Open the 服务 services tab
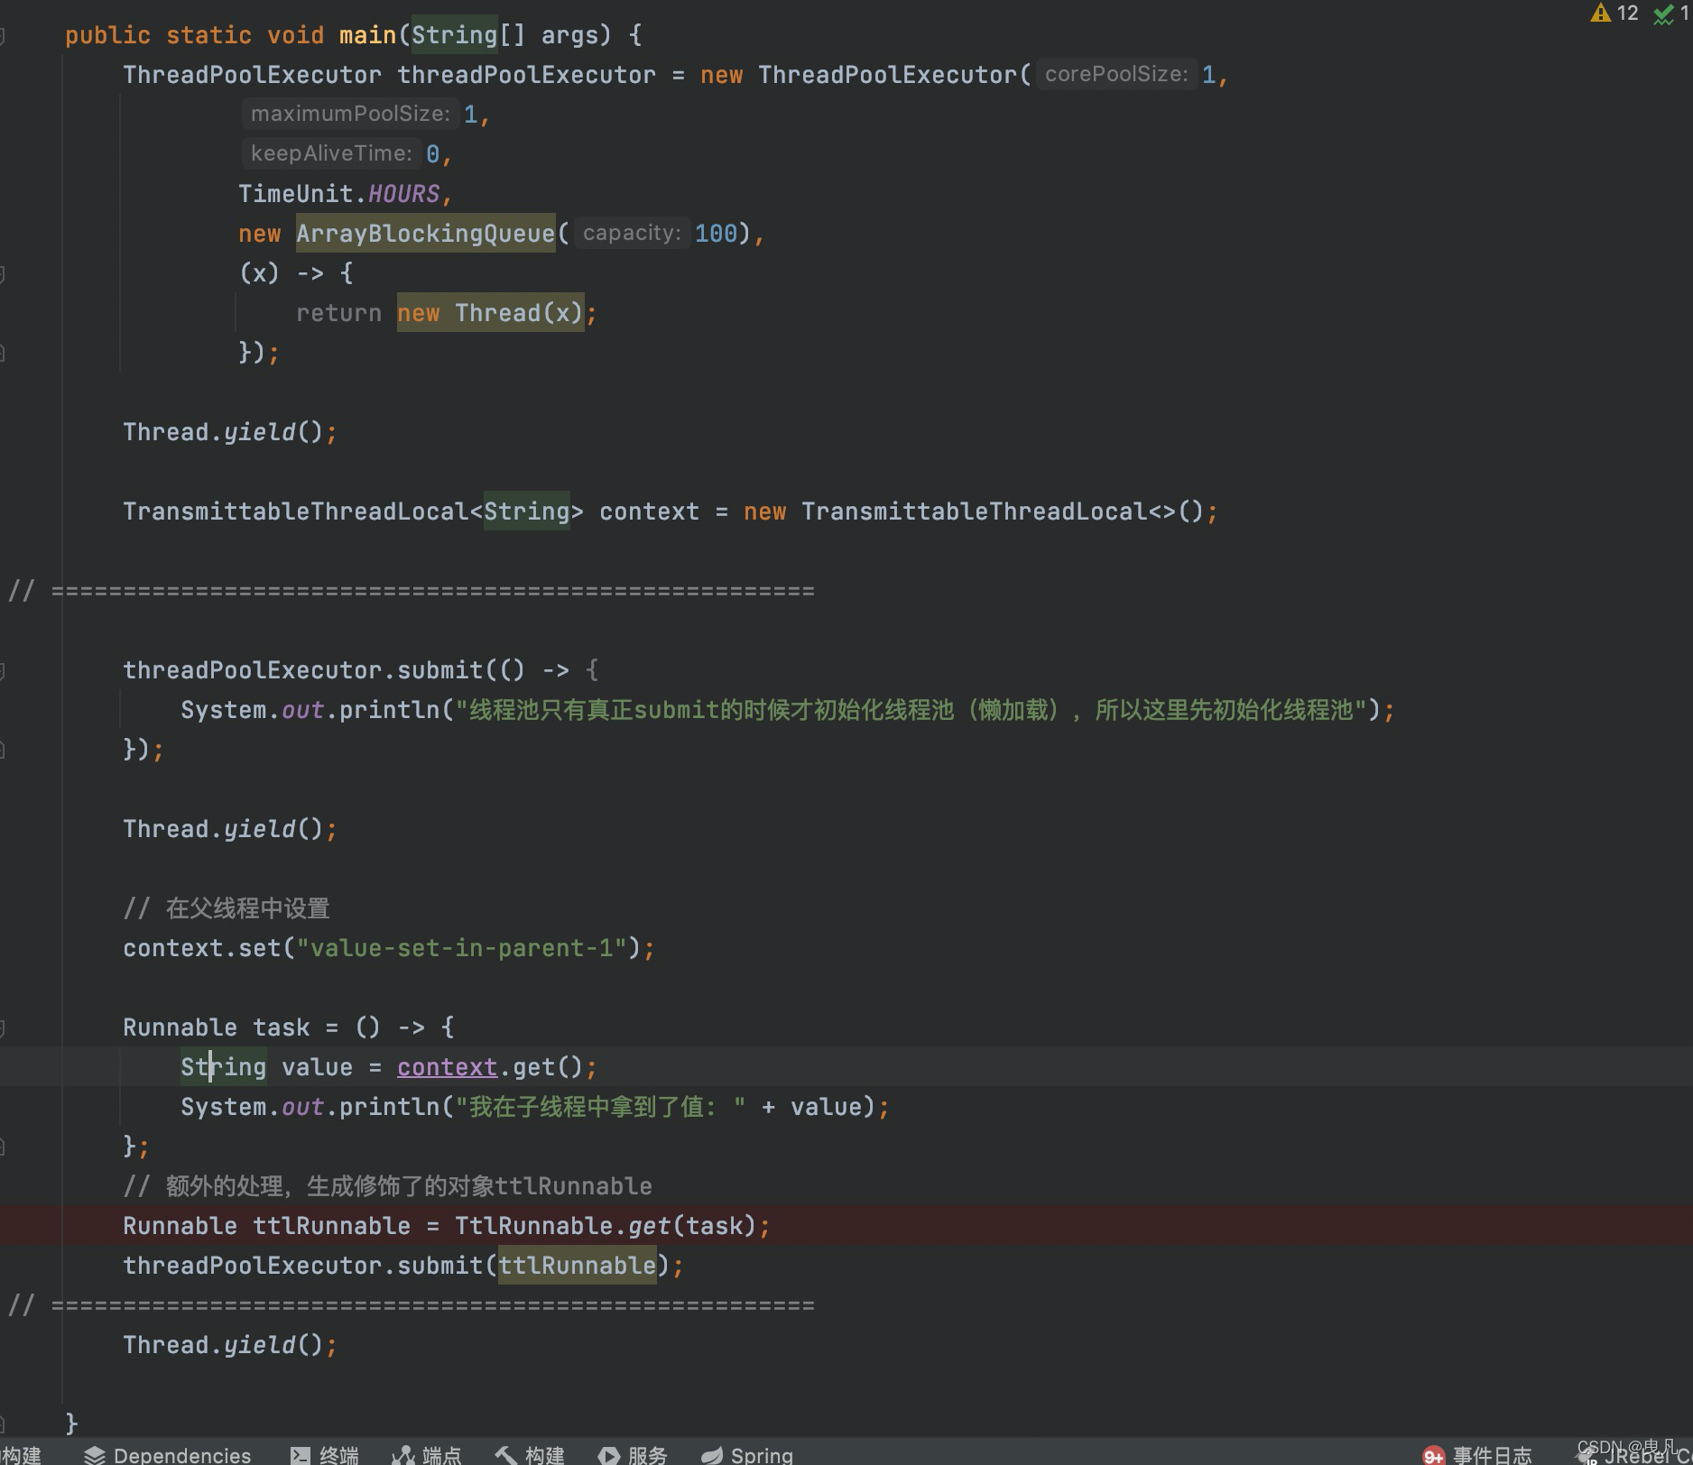This screenshot has width=1693, height=1465. click(633, 1454)
